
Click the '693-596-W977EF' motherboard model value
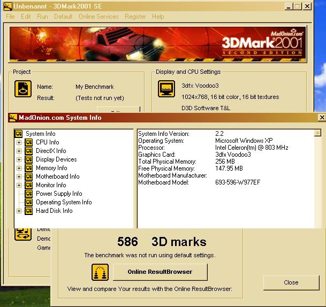pos(238,182)
